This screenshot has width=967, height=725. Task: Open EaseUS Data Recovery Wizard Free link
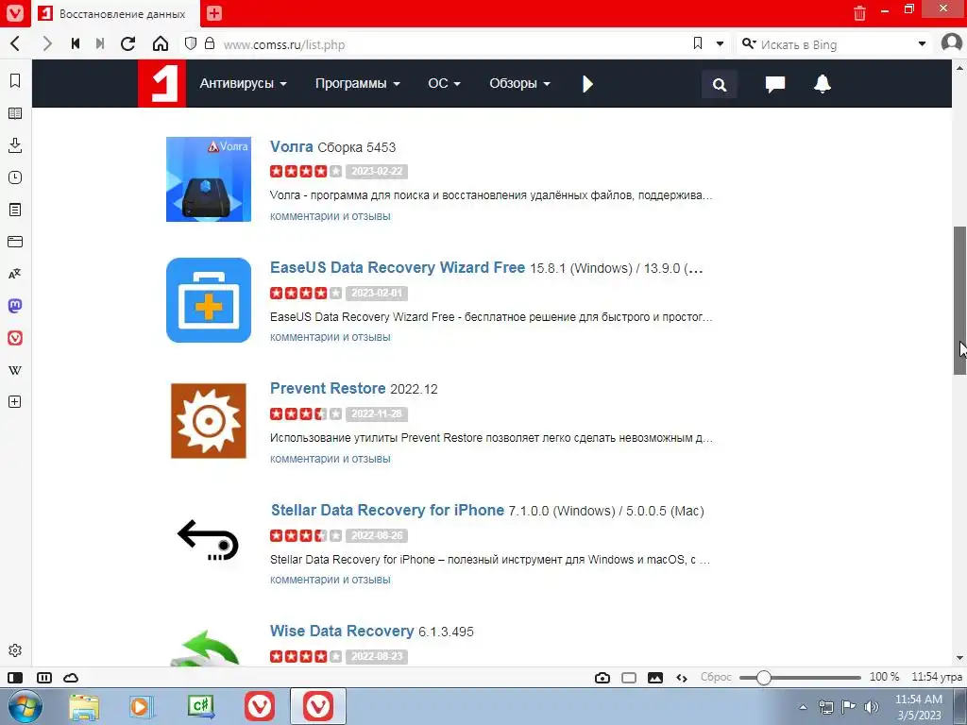(398, 267)
